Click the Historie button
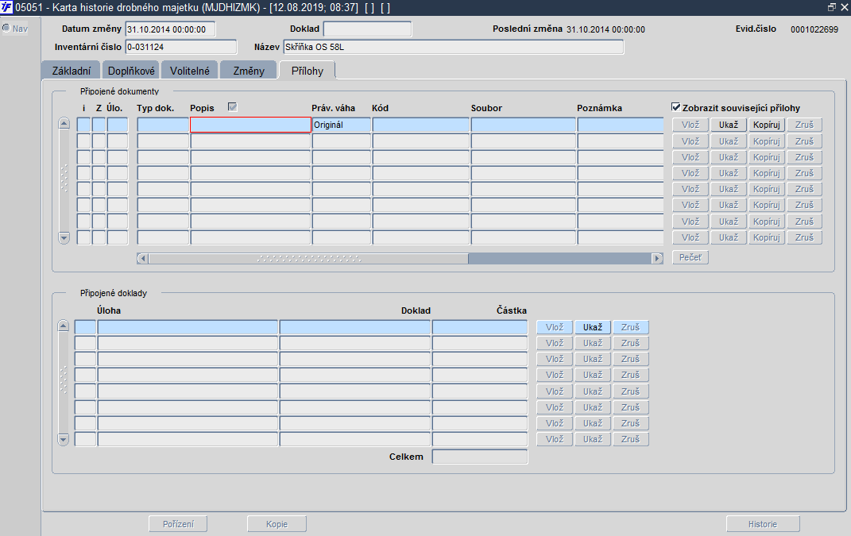 tap(763, 524)
